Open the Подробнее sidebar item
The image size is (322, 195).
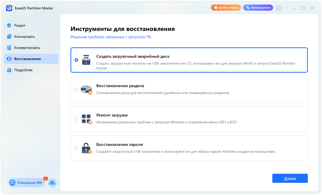coord(31,70)
